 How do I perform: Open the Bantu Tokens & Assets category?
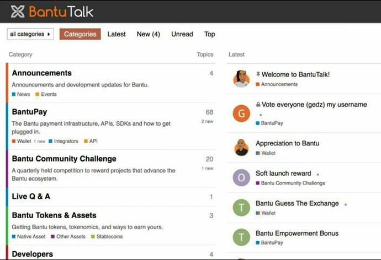[54, 215]
